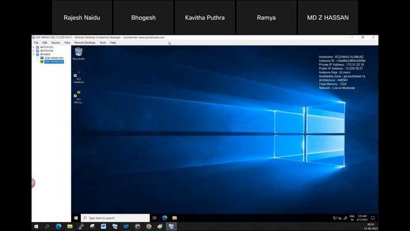Open the Help menu
This screenshot has height=231, width=410.
pos(113,42)
